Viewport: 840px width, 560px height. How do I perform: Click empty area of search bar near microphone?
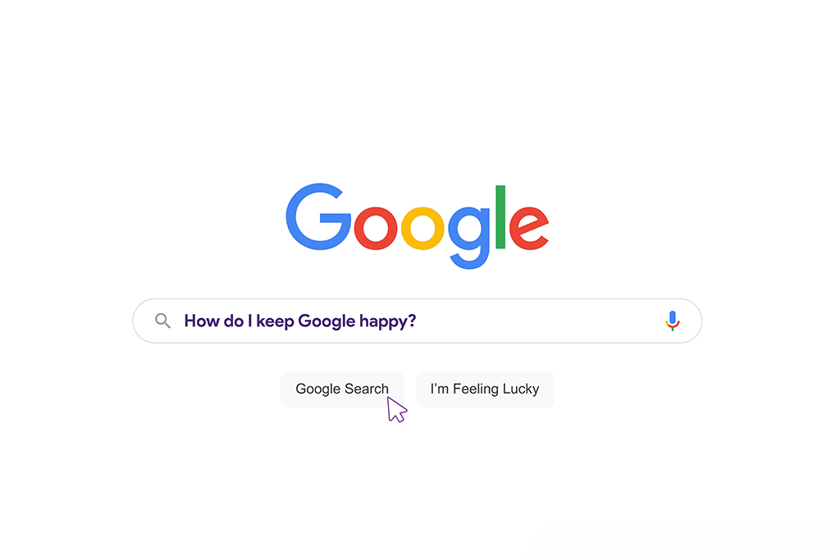616,321
